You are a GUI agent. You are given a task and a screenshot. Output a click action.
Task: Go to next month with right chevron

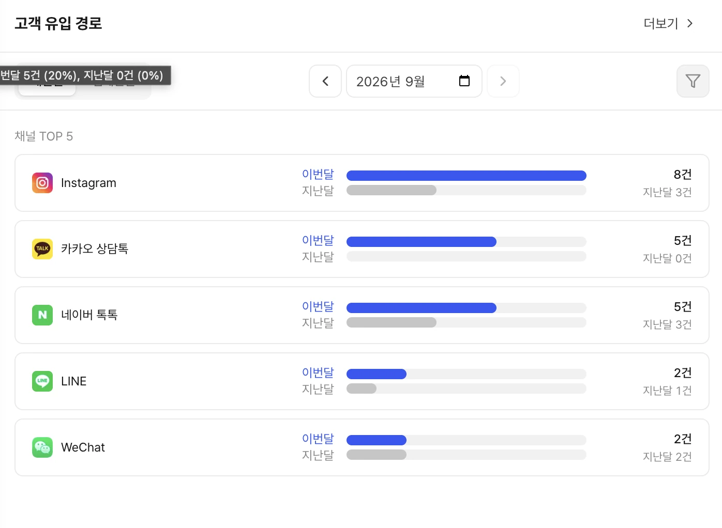(503, 81)
